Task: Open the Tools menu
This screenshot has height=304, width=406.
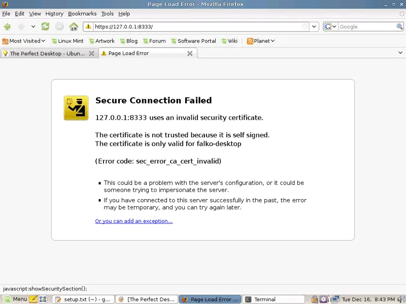Action: tap(108, 14)
